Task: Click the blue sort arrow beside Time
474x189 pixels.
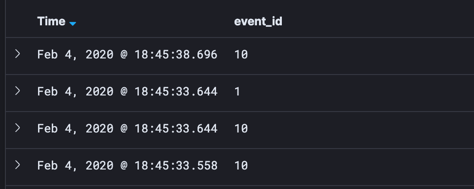Action: pyautogui.click(x=73, y=23)
